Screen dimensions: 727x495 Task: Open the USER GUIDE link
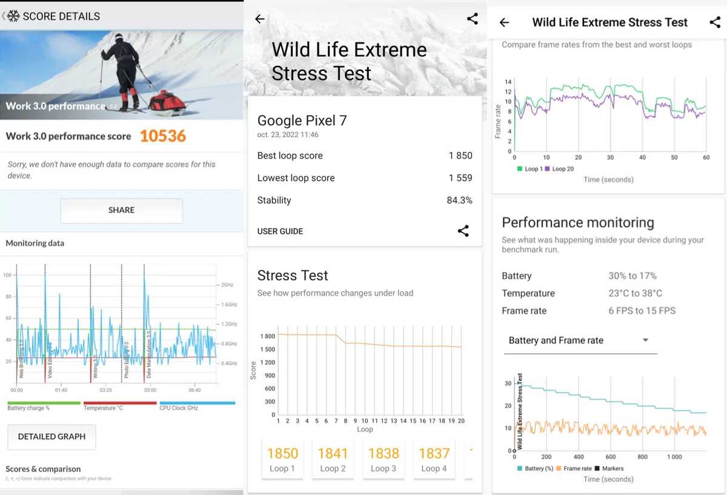280,231
